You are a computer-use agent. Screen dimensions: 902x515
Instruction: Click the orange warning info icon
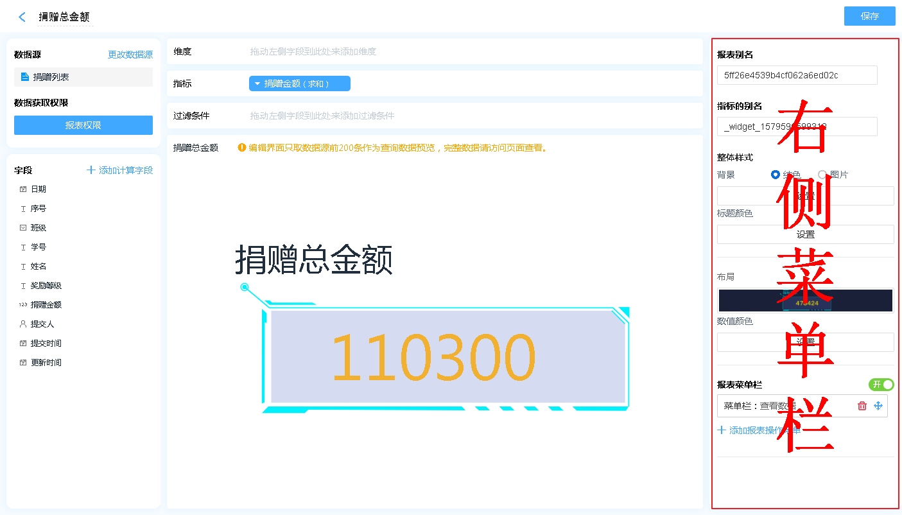click(242, 148)
